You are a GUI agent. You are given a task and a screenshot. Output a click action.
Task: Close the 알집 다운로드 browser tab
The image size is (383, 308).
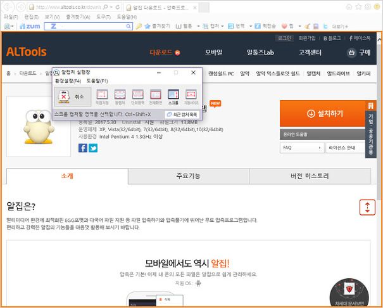click(x=195, y=8)
